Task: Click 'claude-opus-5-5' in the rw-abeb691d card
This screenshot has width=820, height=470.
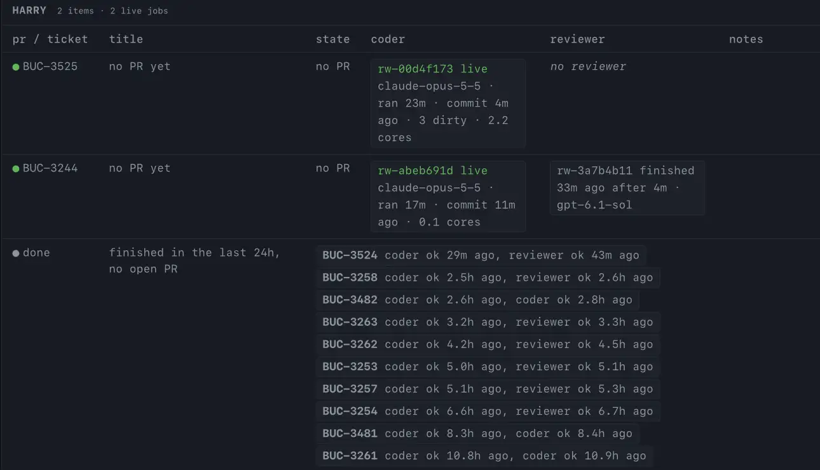Action: coord(429,188)
